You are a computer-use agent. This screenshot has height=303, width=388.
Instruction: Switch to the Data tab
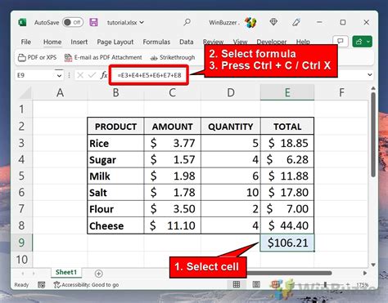[x=187, y=42]
